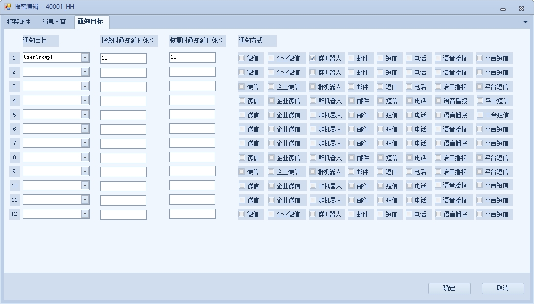Tick 平台短信 in row 12

click(x=480, y=214)
